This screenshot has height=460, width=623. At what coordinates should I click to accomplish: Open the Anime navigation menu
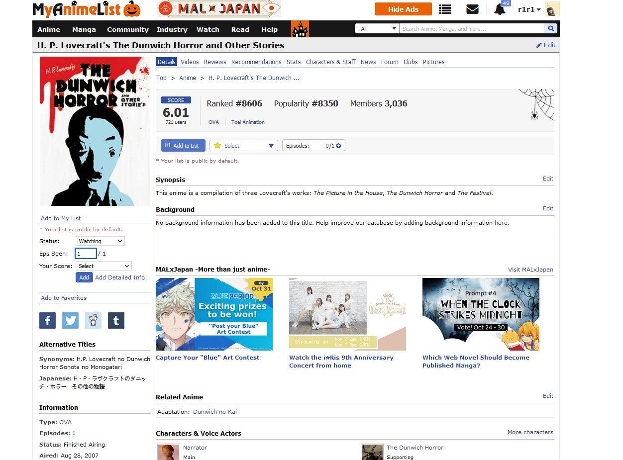point(49,29)
